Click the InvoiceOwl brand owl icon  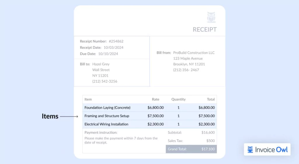click(x=250, y=149)
